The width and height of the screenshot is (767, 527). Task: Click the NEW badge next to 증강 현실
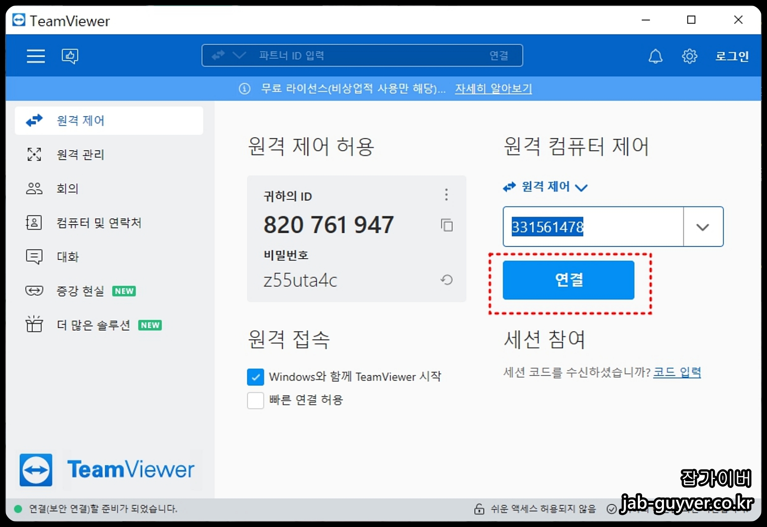click(x=124, y=291)
